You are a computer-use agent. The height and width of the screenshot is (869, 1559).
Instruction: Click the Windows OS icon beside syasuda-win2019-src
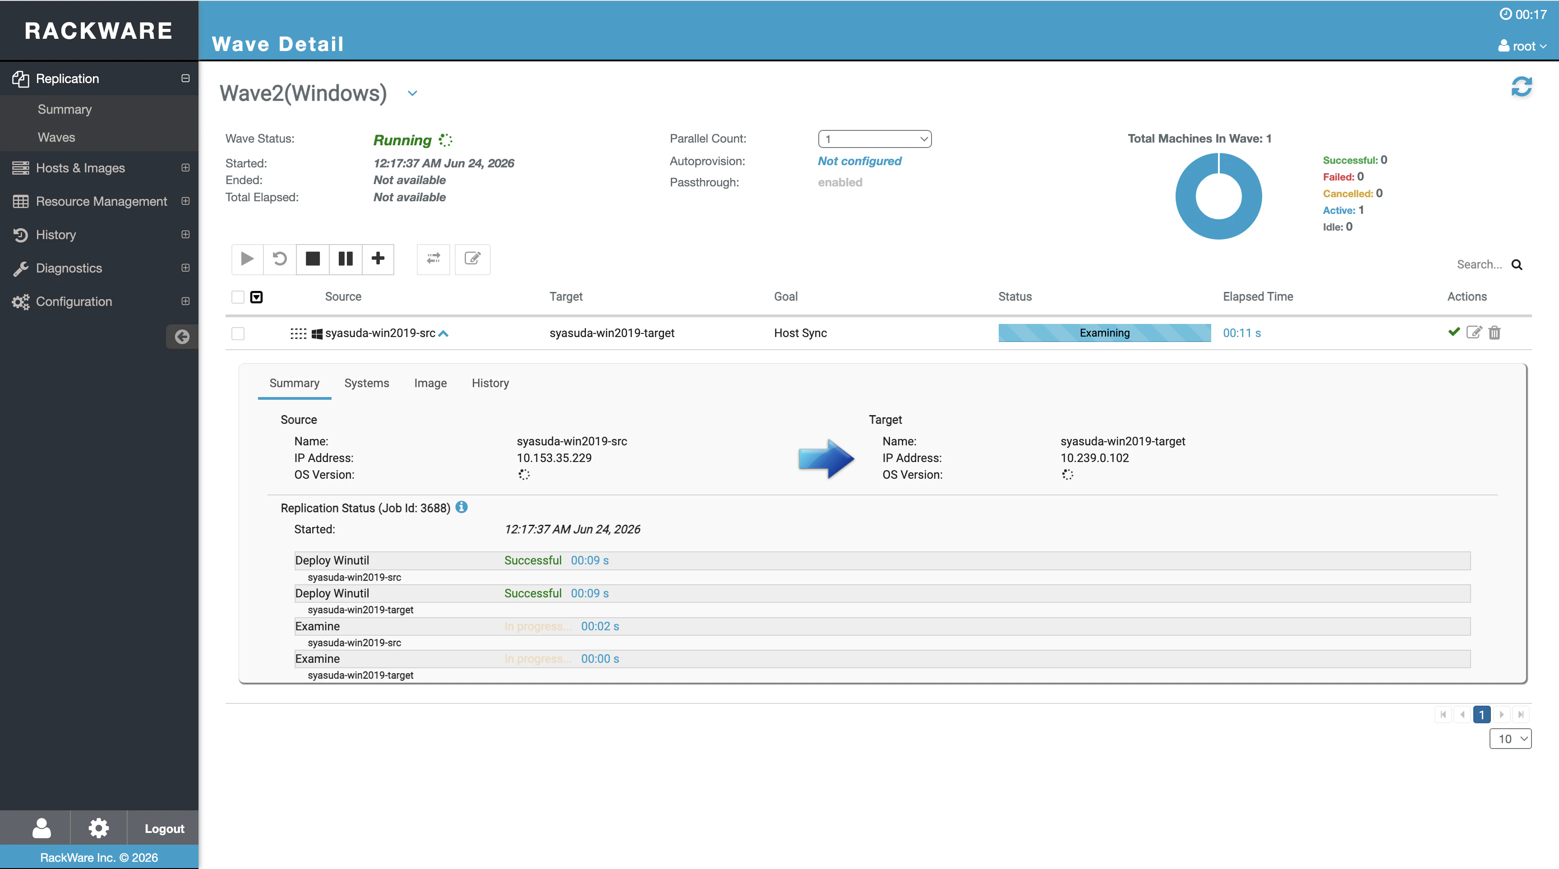coord(317,333)
